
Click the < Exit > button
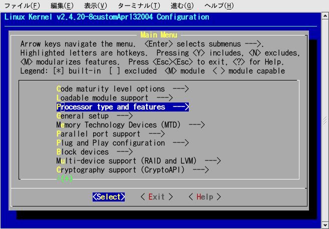pyautogui.click(x=157, y=197)
